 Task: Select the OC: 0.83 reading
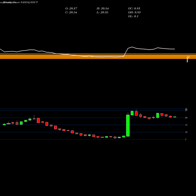[x=134, y=9]
